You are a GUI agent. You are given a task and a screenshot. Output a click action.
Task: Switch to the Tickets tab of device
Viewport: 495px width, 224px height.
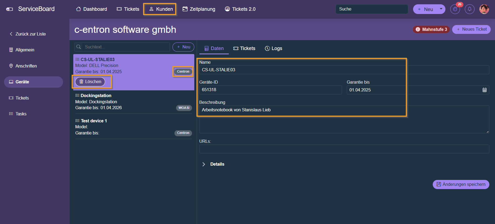(x=244, y=48)
